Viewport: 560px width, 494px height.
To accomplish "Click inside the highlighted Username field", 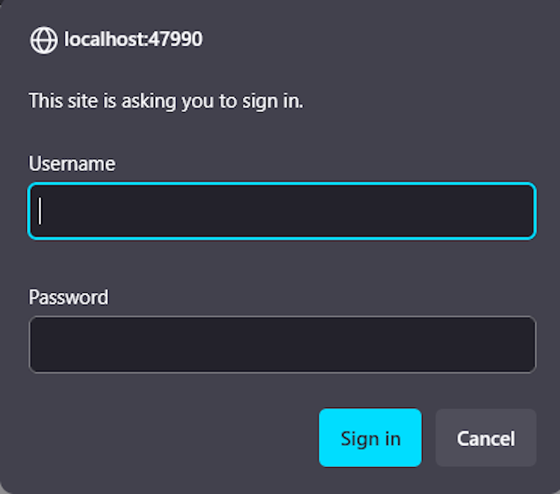I will click(281, 212).
